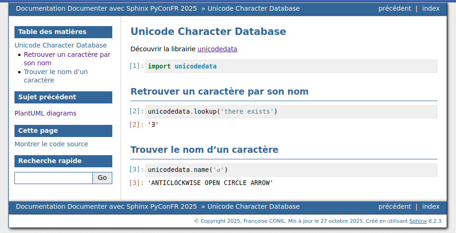Open the 'unicodedata' library link
The width and height of the screenshot is (456, 233).
[217, 49]
